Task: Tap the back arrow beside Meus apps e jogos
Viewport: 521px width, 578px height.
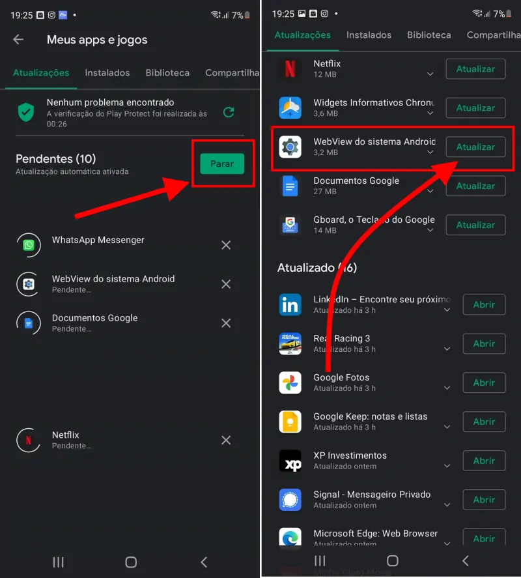Action: 18,40
